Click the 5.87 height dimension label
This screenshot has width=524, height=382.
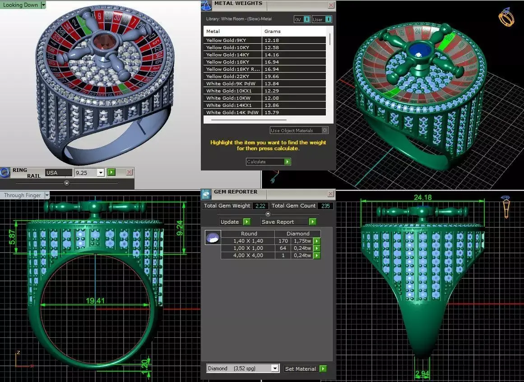pos(13,237)
